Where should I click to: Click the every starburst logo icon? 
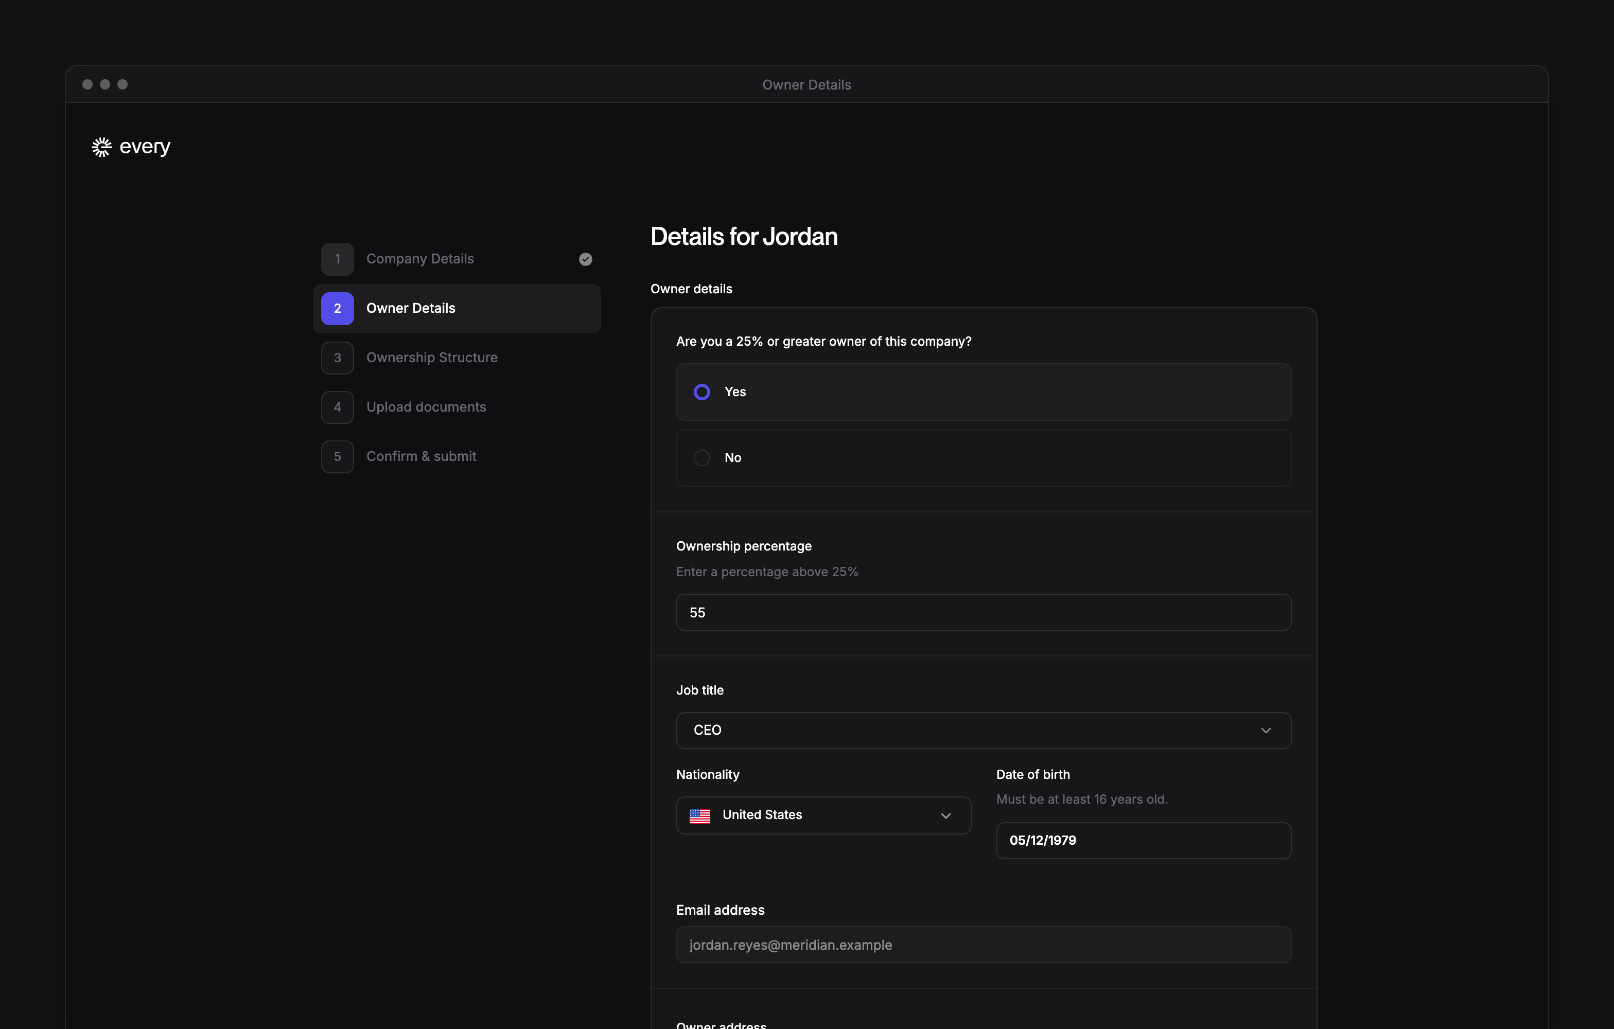click(x=102, y=147)
